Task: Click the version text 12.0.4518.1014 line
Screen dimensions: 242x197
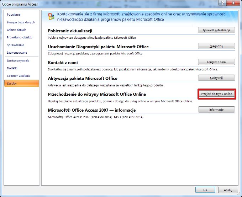Action: [95, 117]
